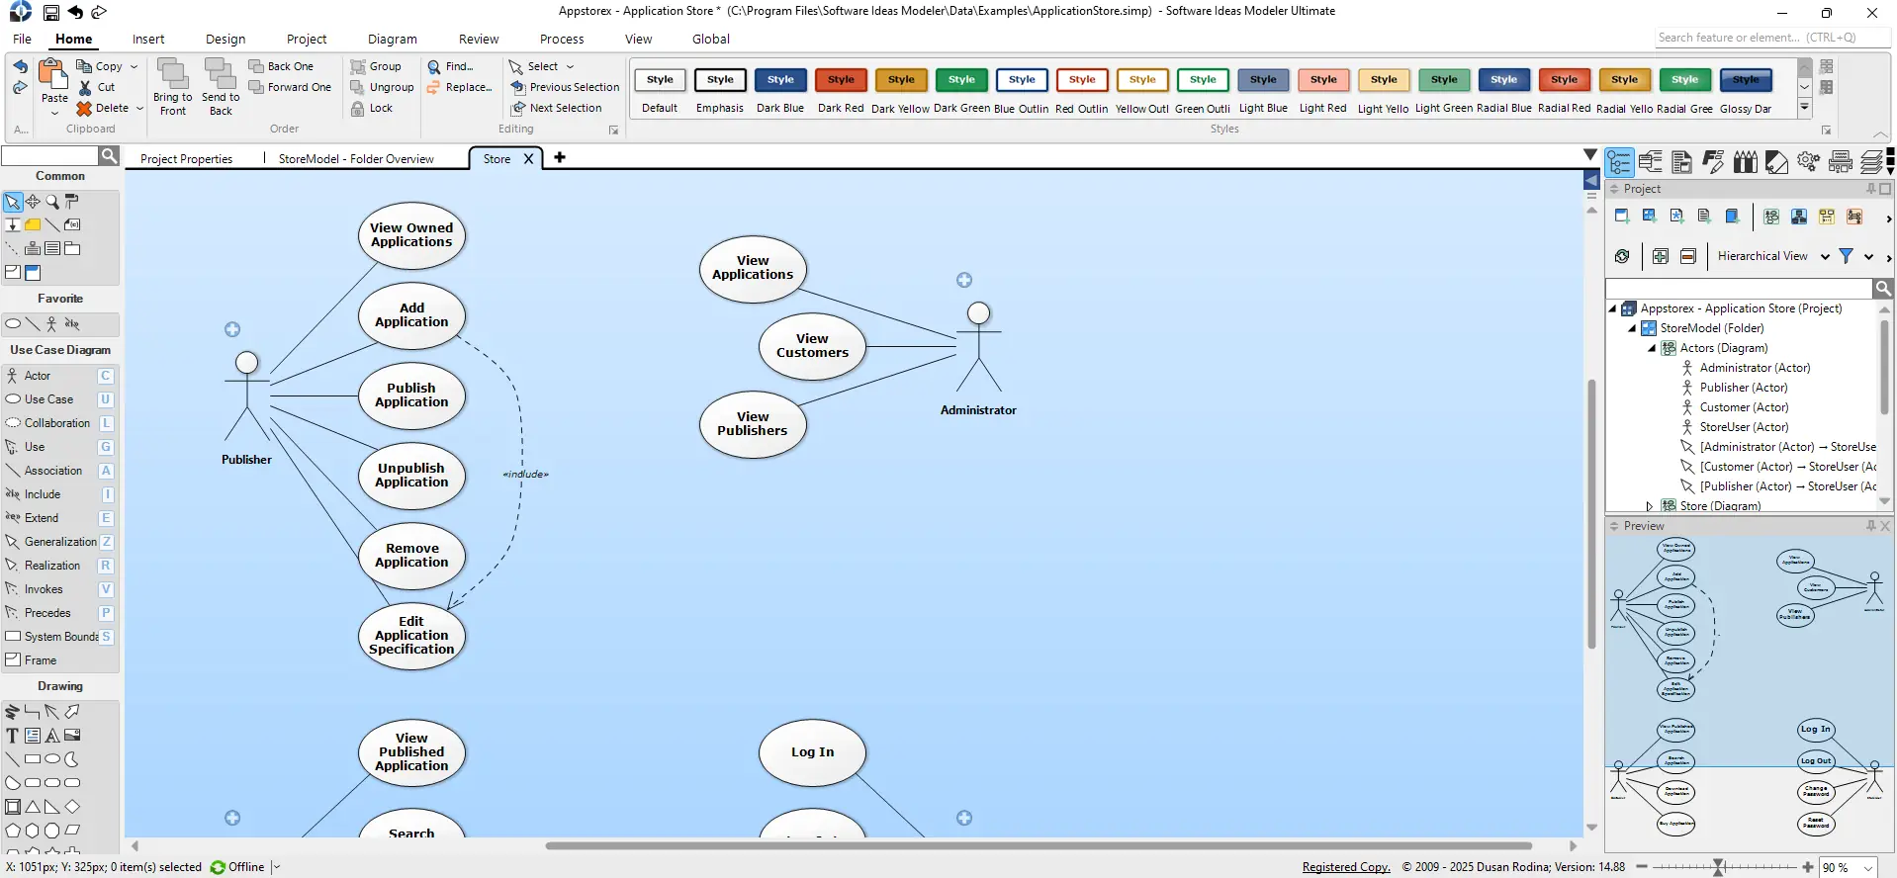
Task: Open the StoreModel - Folder Overview tab
Action: pos(356,158)
